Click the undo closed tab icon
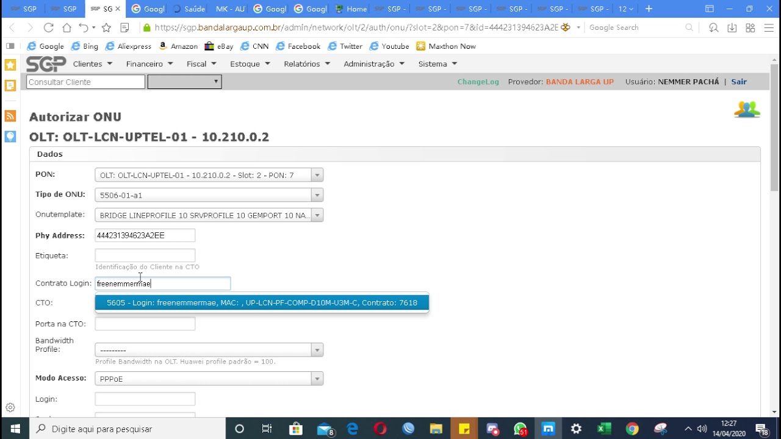 [x=84, y=27]
